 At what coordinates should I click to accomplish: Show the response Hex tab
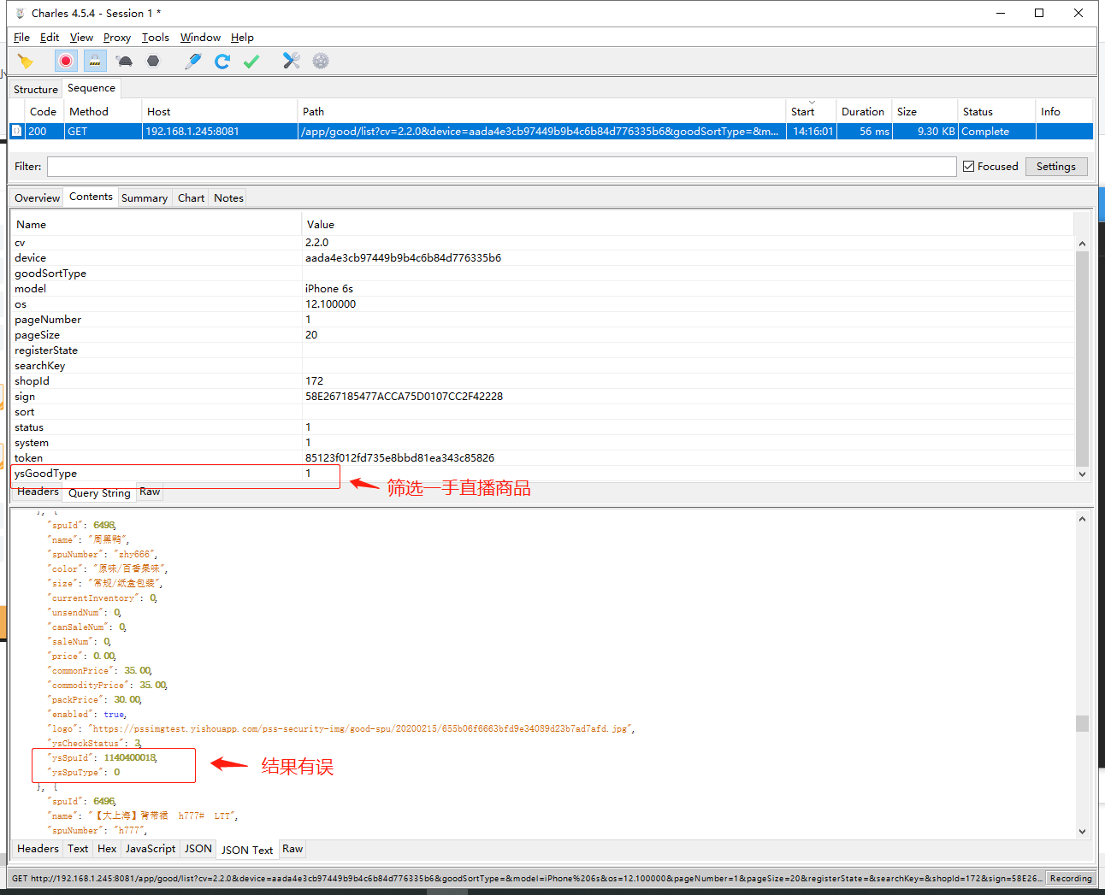(x=107, y=849)
